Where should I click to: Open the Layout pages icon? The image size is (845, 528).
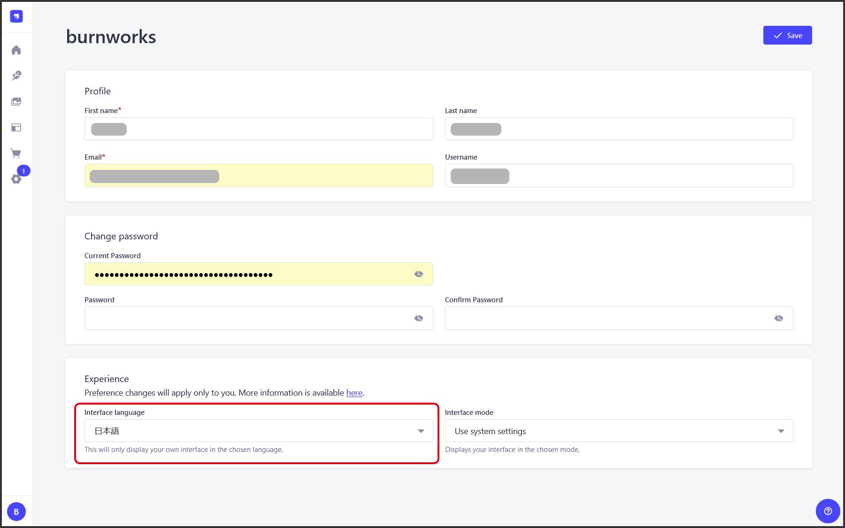(16, 127)
